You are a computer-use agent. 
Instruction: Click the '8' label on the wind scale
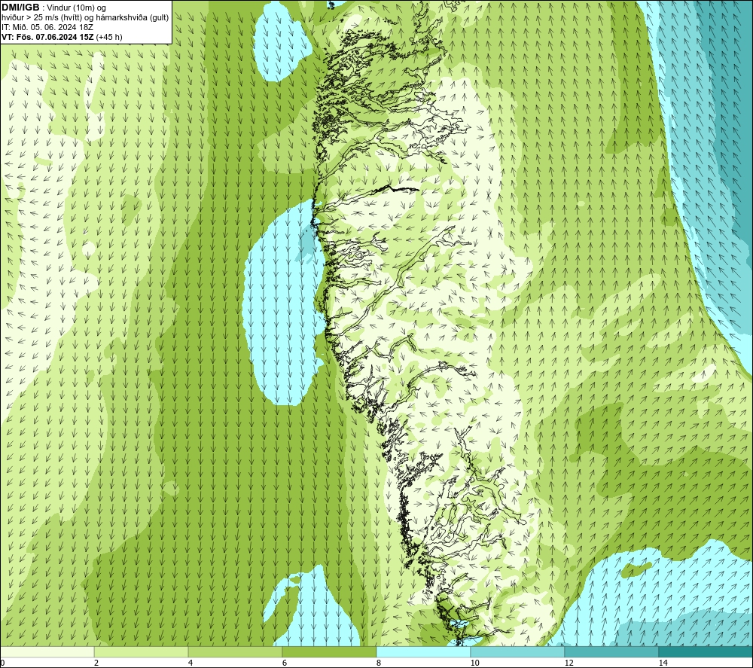[x=379, y=663]
